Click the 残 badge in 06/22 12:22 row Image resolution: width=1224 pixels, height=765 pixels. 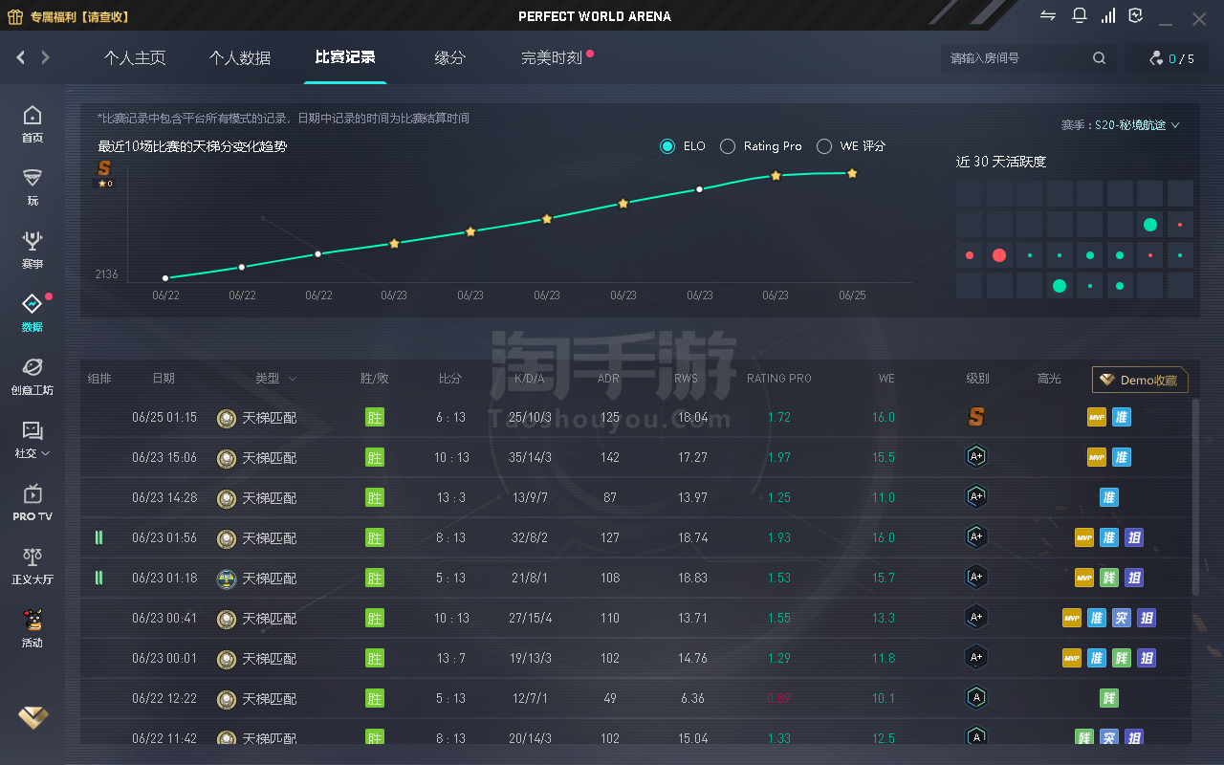(1109, 698)
